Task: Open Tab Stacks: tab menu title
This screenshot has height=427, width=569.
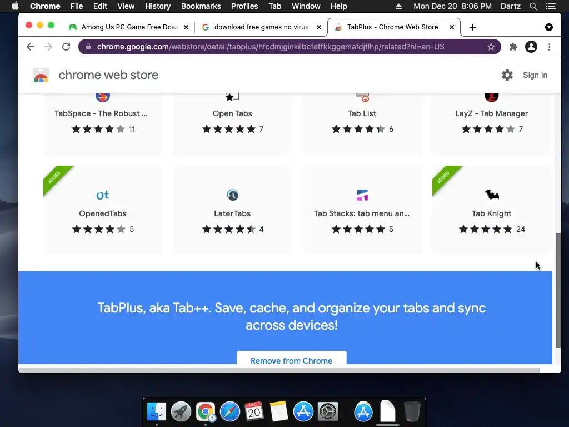Action: pyautogui.click(x=362, y=213)
